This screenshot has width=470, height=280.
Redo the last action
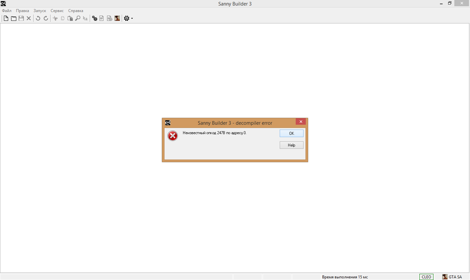pos(46,18)
